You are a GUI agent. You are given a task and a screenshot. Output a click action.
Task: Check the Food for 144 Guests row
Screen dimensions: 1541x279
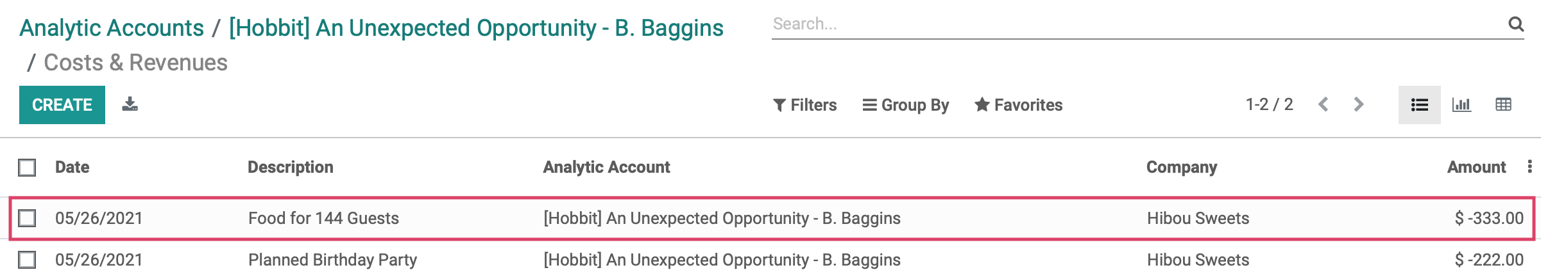[27, 218]
